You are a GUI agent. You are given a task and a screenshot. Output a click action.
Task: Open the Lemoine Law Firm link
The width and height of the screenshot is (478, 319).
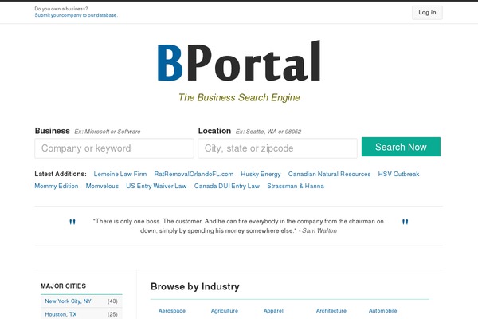(120, 174)
